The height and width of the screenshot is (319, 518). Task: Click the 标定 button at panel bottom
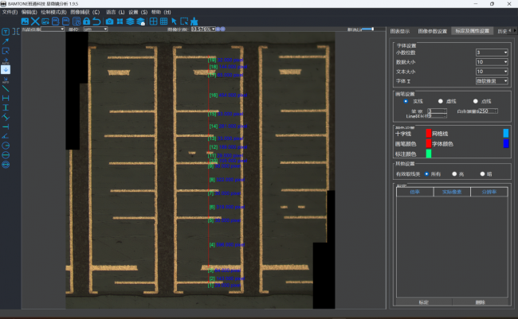[x=423, y=302]
